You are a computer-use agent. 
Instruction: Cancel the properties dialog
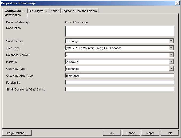131,133
